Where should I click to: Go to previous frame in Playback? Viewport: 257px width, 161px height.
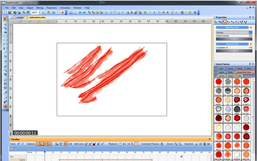[124, 144]
